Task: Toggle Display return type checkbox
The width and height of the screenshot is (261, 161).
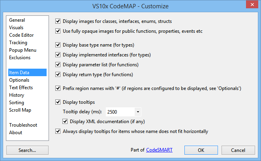Action: 58,75
